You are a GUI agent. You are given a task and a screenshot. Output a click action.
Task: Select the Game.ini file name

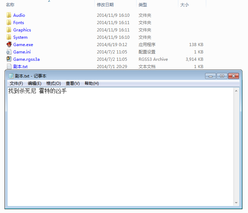22,52
